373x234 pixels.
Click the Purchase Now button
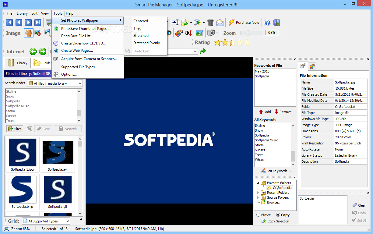pyautogui.click(x=244, y=23)
